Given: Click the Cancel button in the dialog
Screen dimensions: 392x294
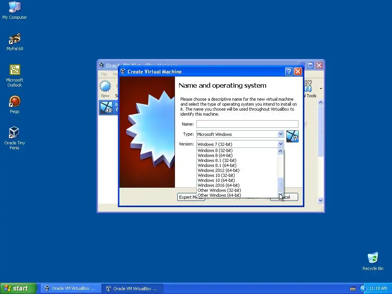Looking at the screenshot, I should point(284,197).
